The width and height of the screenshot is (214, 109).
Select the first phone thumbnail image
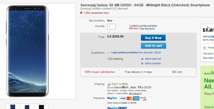13,106
